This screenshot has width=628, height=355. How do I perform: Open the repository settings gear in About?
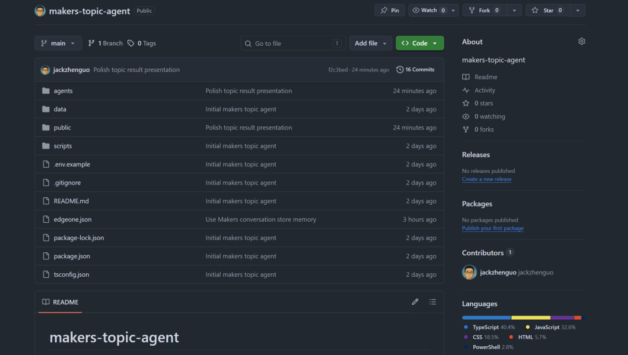point(581,42)
